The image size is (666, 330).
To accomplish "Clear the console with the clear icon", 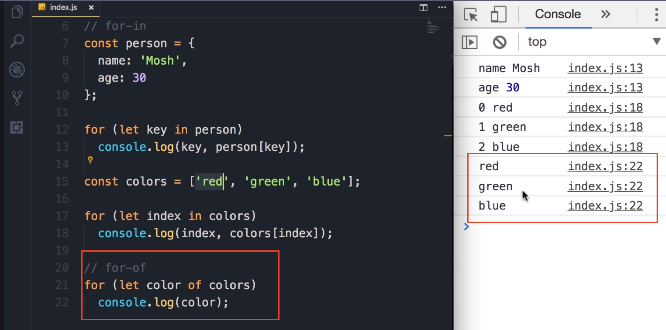I will (x=499, y=42).
